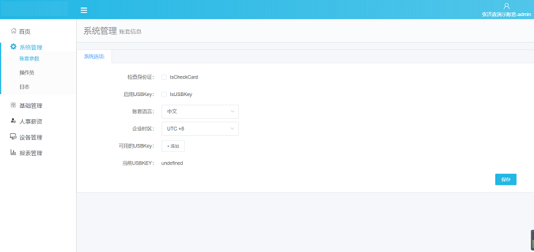Click the gear icon for 系统管理
This screenshot has height=252, width=534.
pyautogui.click(x=13, y=47)
